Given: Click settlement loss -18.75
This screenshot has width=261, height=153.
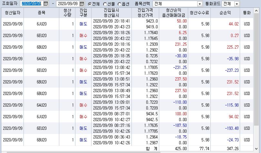Looking at the screenshot, I should [181, 137].
